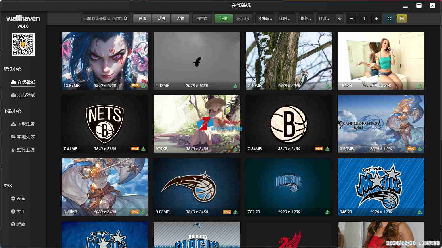
Task: Go to 下载任务 in the sidebar
Action: pyautogui.click(x=23, y=124)
